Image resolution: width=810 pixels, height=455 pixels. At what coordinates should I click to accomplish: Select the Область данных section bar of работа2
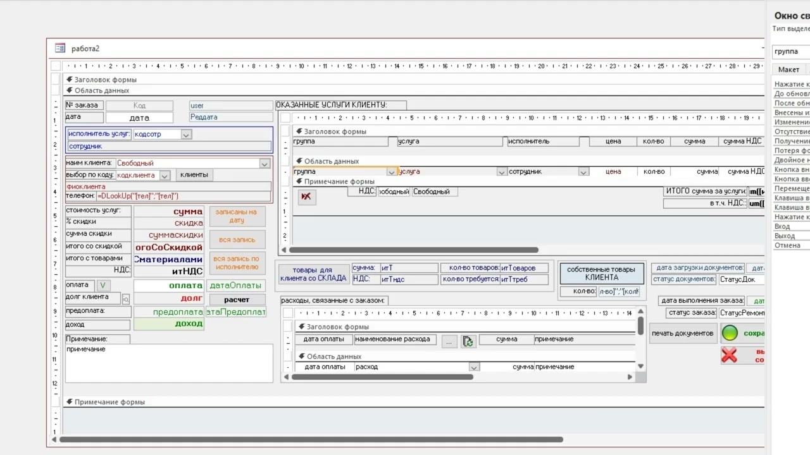pyautogui.click(x=413, y=90)
